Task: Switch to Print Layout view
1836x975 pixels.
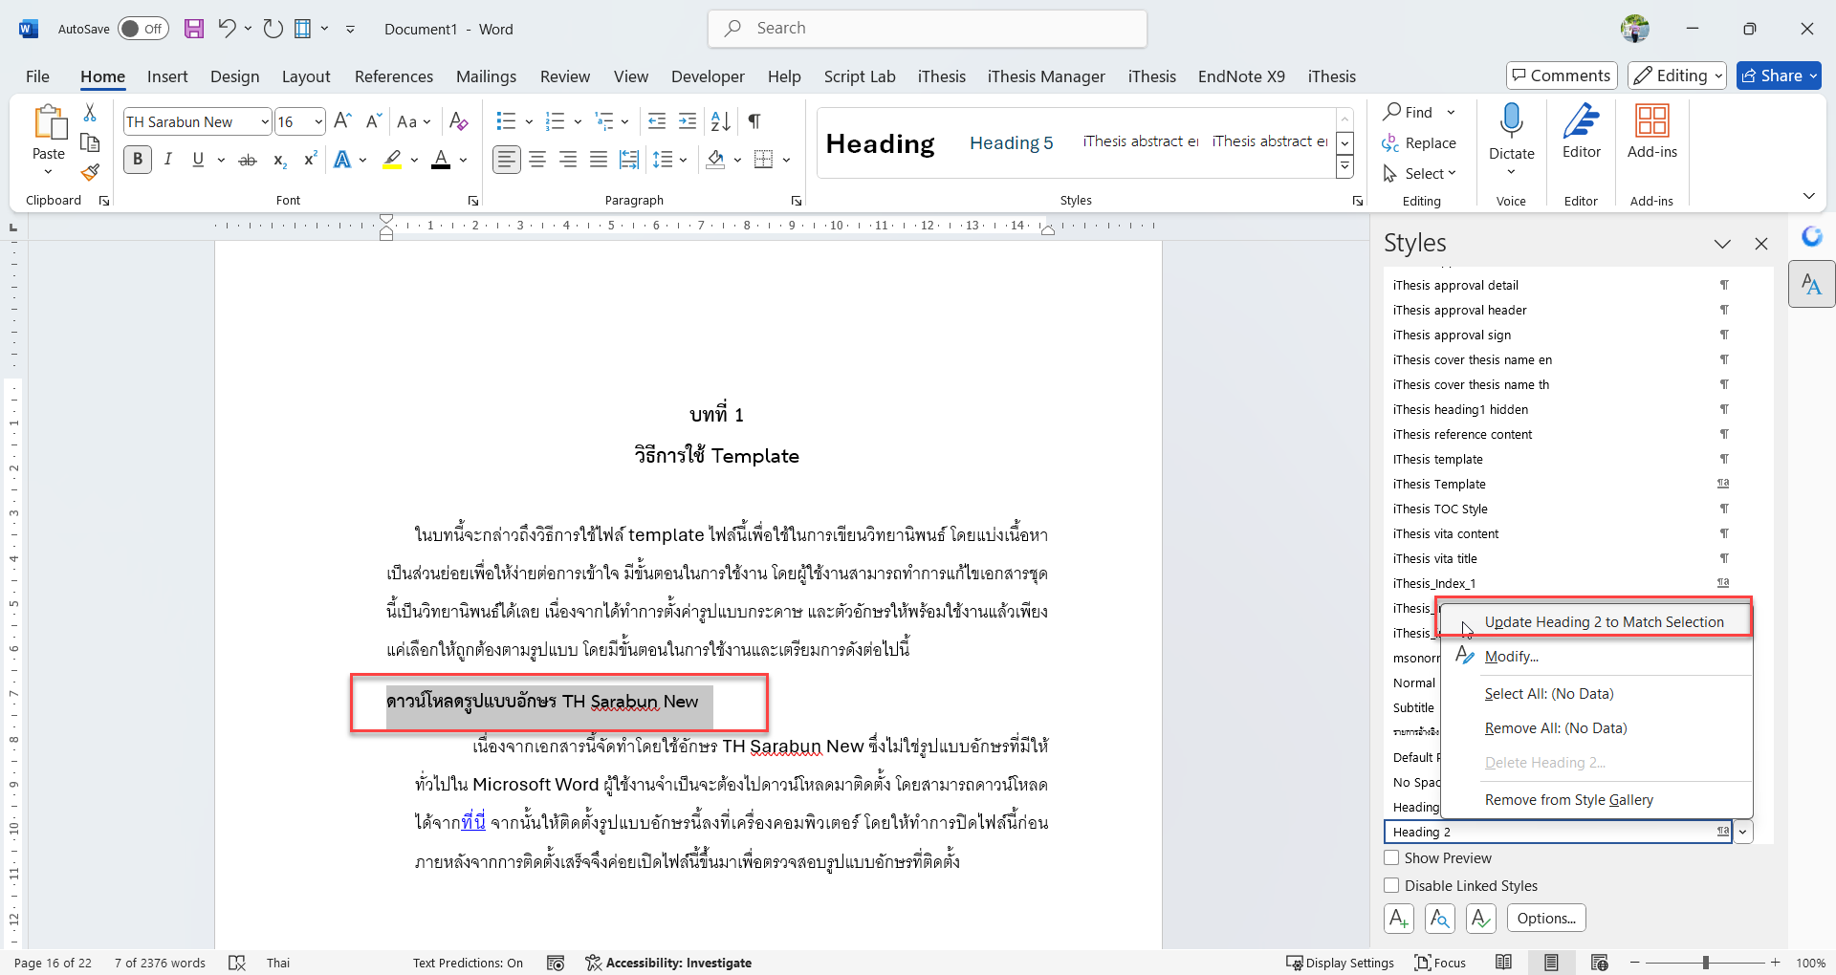Action: pos(1551,963)
